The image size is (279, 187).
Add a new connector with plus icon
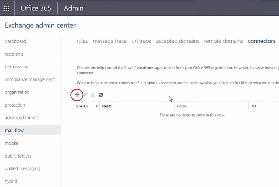pos(77,95)
